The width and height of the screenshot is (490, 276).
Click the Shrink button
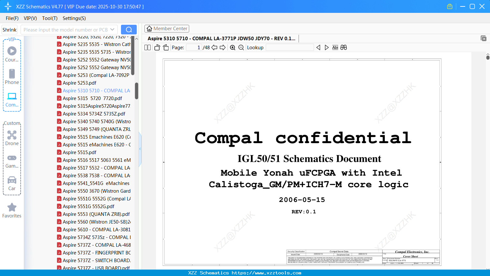10,30
